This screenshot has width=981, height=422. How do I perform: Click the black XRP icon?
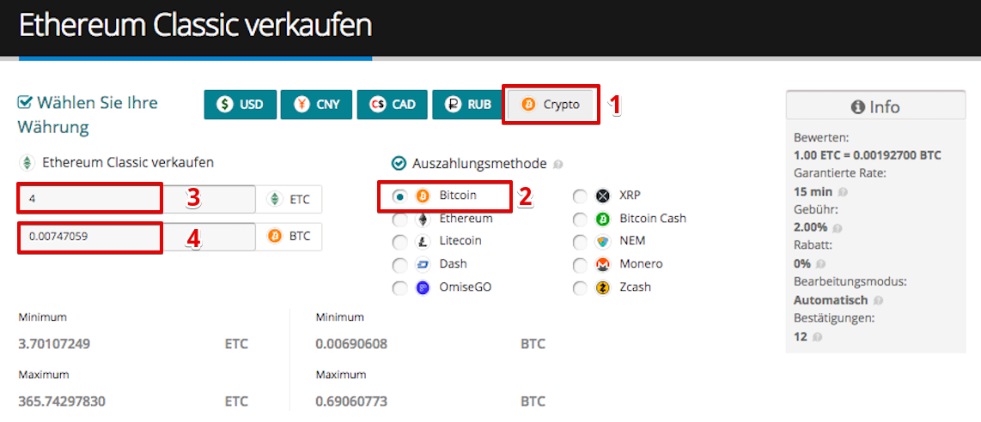coord(603,196)
